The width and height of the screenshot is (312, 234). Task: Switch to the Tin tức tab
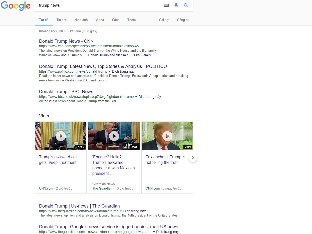pyautogui.click(x=61, y=20)
